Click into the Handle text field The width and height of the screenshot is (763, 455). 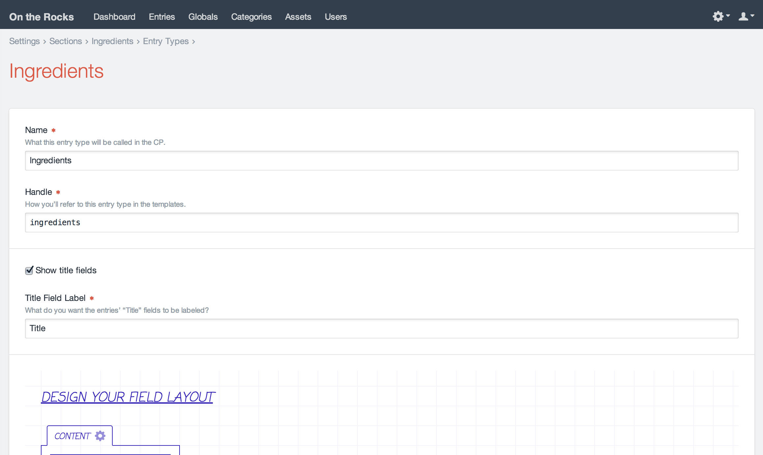(x=381, y=223)
